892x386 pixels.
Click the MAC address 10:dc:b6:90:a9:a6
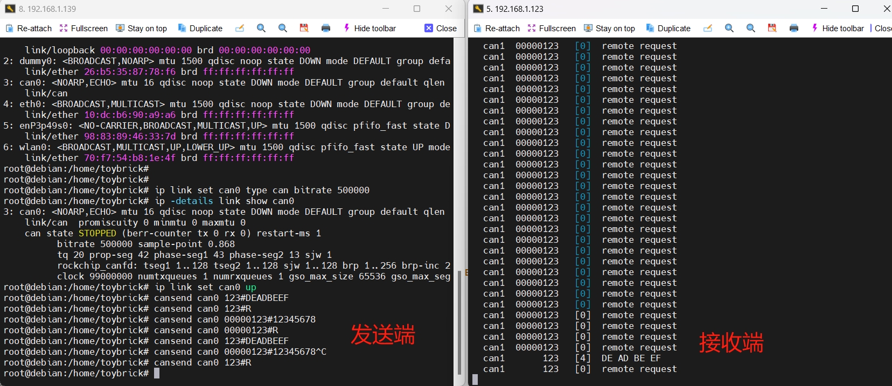coord(130,115)
